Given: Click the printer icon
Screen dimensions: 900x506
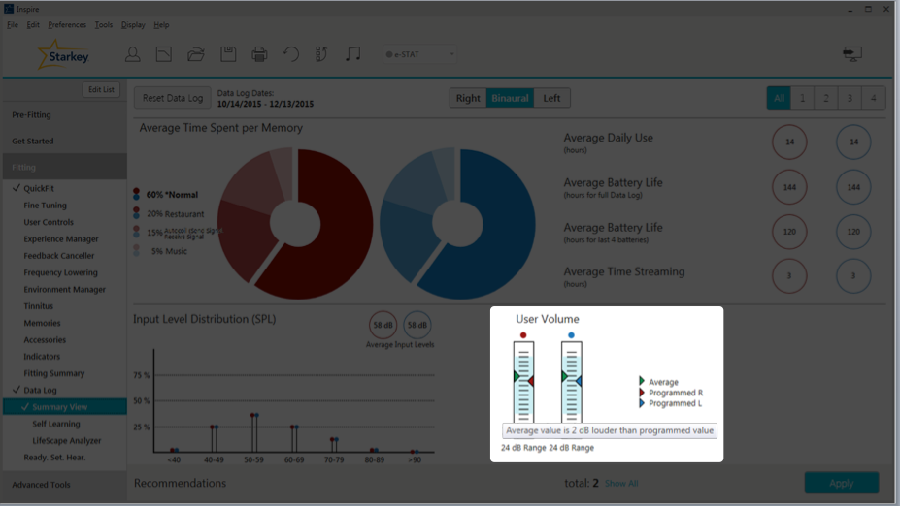Looking at the screenshot, I should pyautogui.click(x=259, y=54).
